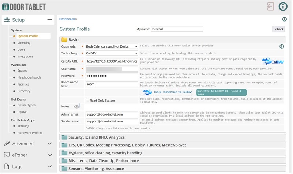Click the Connected to CalDAV OK status
The height and width of the screenshot is (174, 293).
(222, 92)
